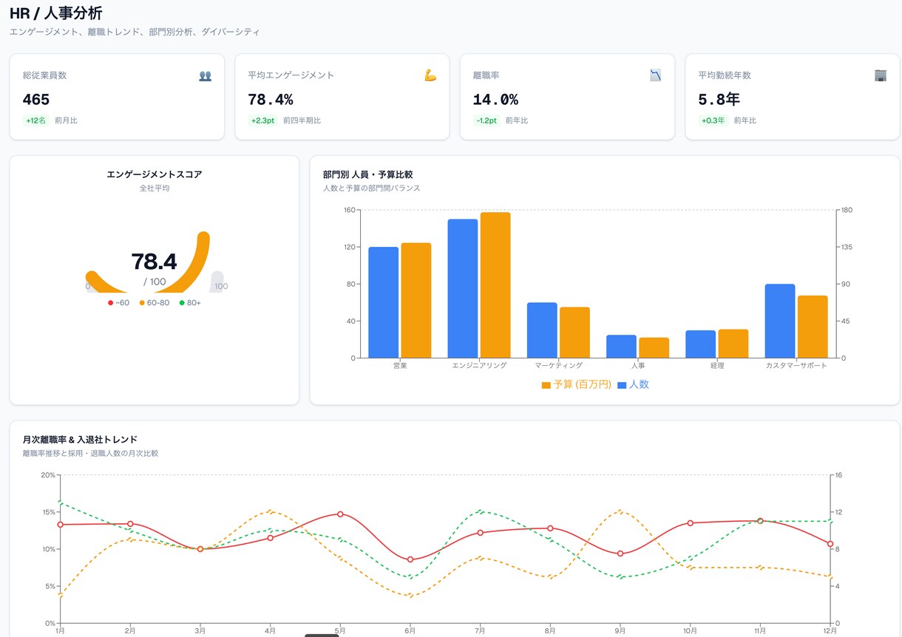Viewport: 902px width, 637px height.
Task: Click the HR / 人事分析 page heading
Action: pyautogui.click(x=56, y=13)
